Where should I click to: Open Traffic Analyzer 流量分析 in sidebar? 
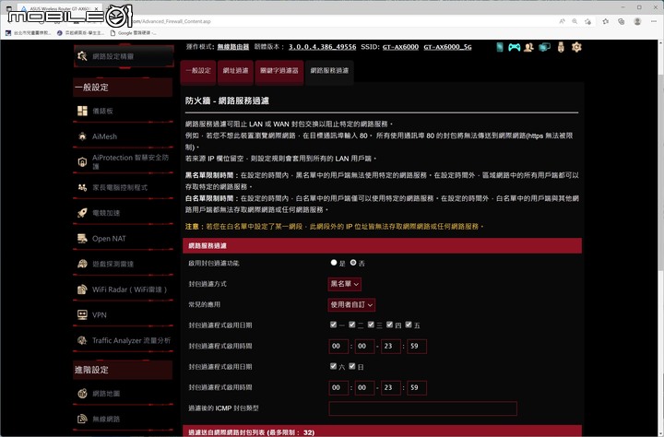pos(124,340)
